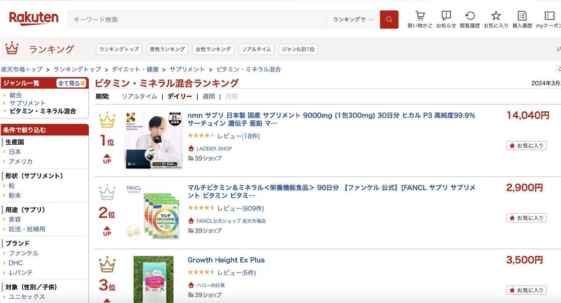Click the ranking crown icon
The width and height of the screenshot is (561, 303).
coord(11,49)
